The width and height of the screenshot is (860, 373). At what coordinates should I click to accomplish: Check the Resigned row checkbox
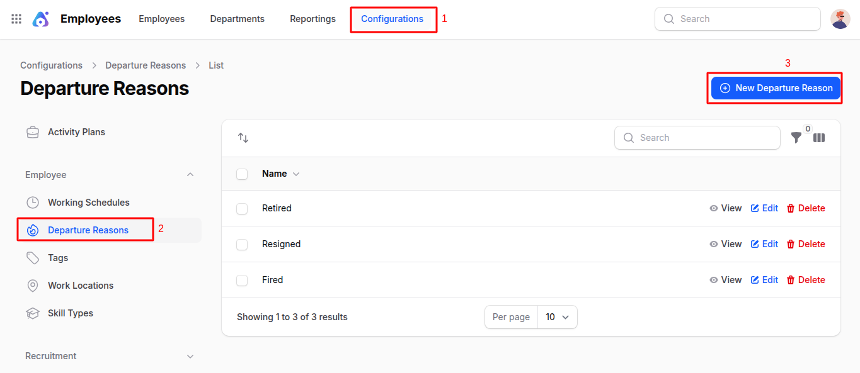[242, 244]
